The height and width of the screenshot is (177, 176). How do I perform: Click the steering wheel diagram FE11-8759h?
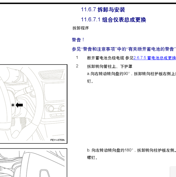pos(33,104)
